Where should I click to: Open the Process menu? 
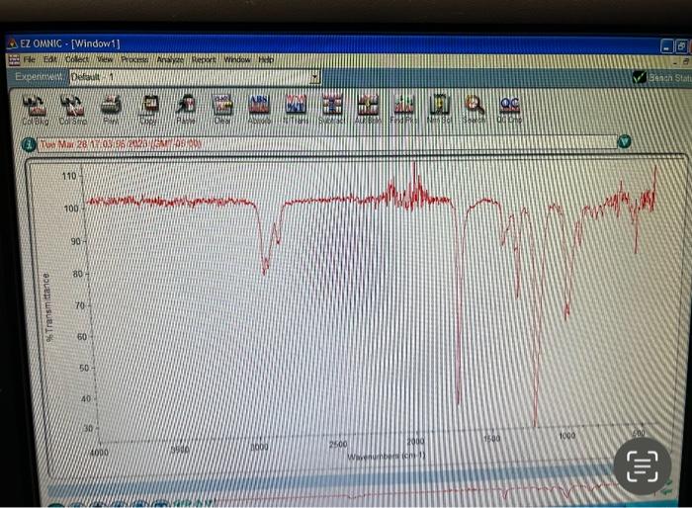click(x=134, y=59)
